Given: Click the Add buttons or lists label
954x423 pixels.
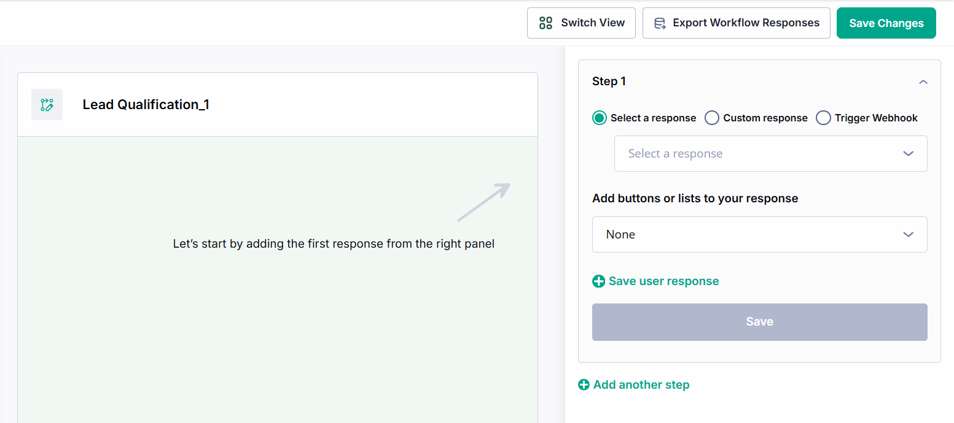Looking at the screenshot, I should tap(695, 199).
